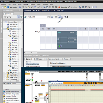
Task: Click the grid view icon in device toolbar
Action: click(62, 17)
